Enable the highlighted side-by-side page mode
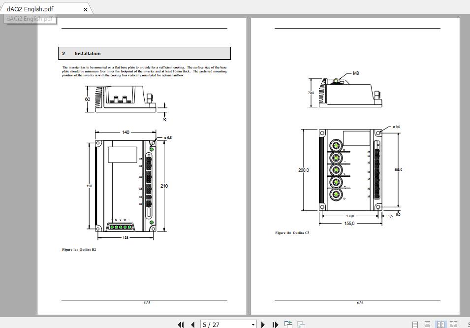 [x=440, y=324]
